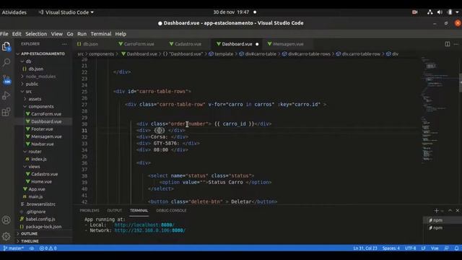Open the 192.168.0.106:8080 network link
Image resolution: width=462 pixels, height=260 pixels.
click(149, 230)
